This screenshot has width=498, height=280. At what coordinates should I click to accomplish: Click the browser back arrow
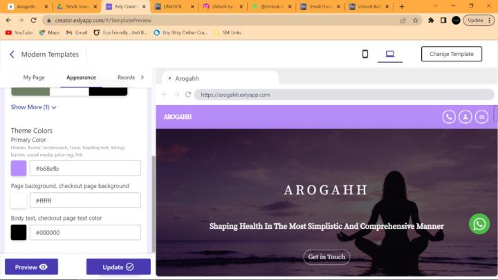tap(8, 20)
